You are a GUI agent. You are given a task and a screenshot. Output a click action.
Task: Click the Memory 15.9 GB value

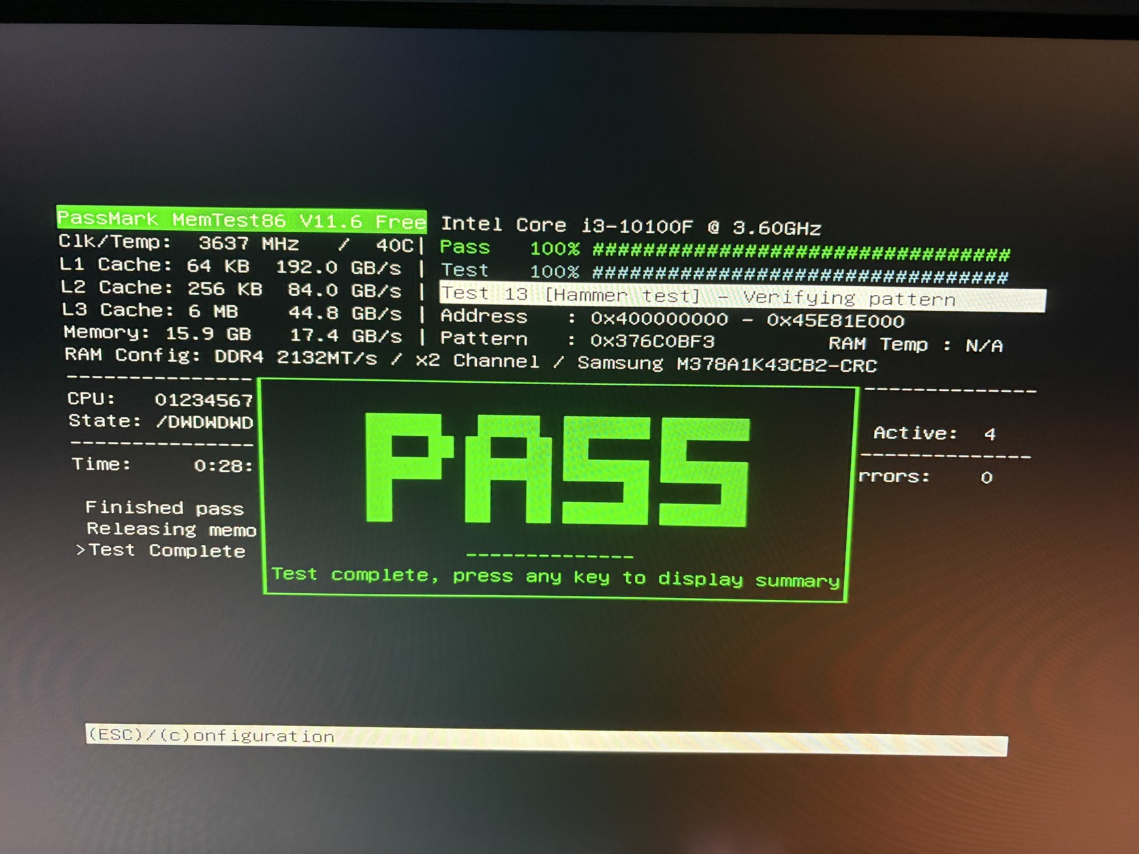(x=208, y=334)
